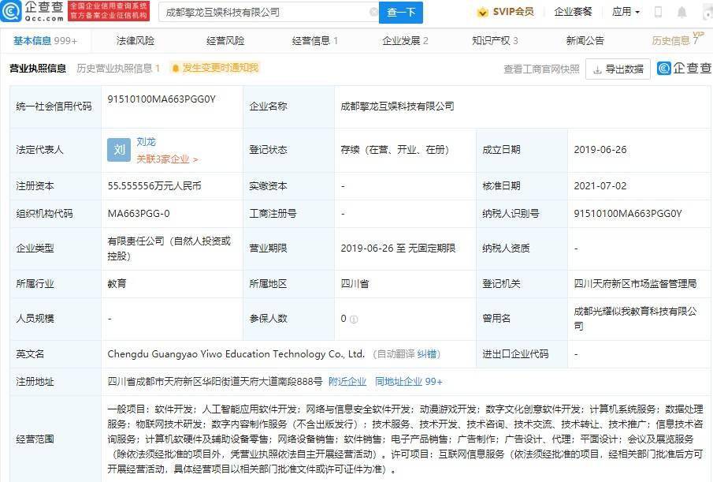Image resolution: width=713 pixels, height=482 pixels.
Task: Select 营业执照信息 sub-tab
Action: 38,69
